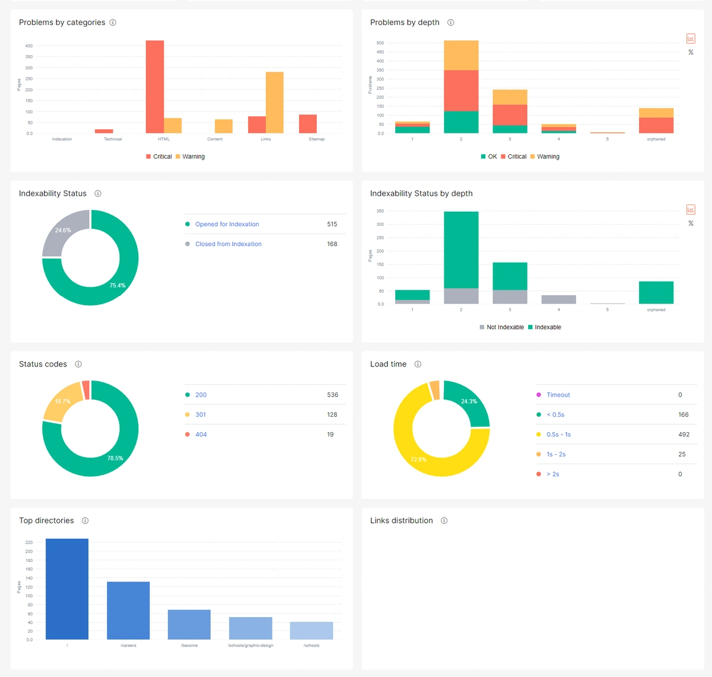Switch Indexability Status by depth to percentage view

coord(690,223)
